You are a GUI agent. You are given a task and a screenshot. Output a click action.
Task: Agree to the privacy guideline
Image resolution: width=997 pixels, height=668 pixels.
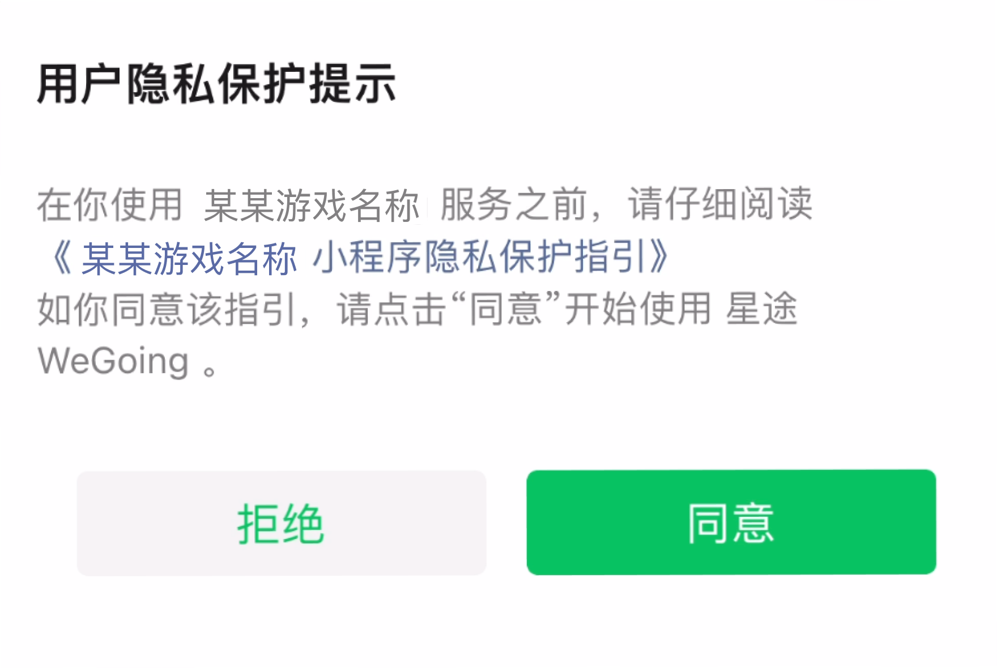[731, 522]
